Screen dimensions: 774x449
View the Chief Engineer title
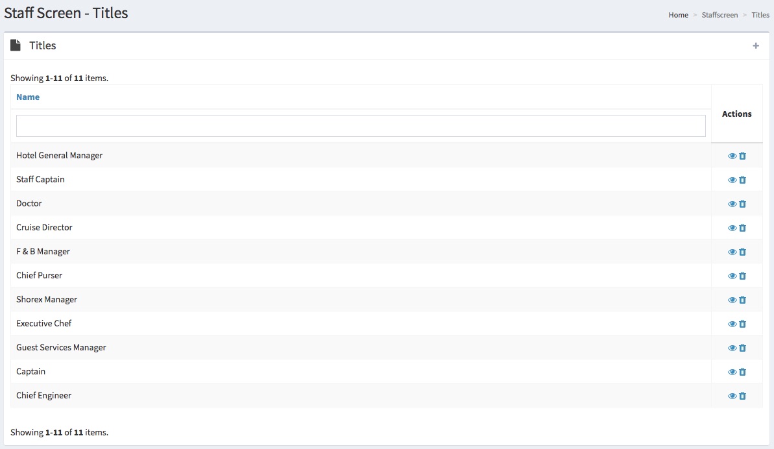click(x=732, y=396)
